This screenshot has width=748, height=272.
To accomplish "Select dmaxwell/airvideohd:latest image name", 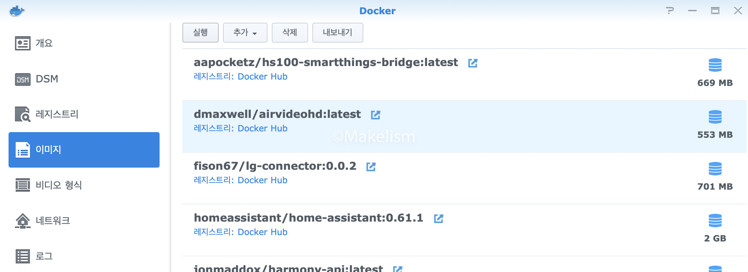I will [x=277, y=114].
